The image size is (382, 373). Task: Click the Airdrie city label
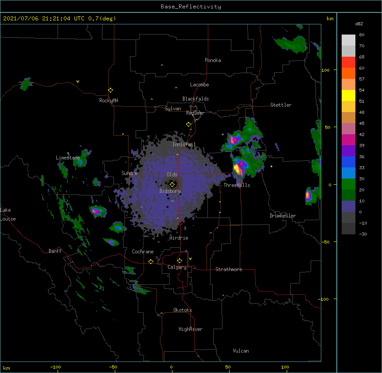coord(179,238)
